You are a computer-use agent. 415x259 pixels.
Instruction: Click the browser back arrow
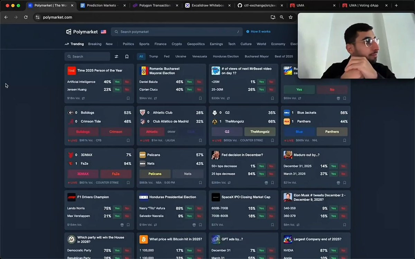tap(6, 17)
